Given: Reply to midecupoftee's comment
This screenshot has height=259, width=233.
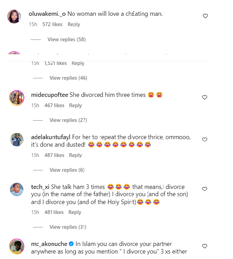Looking at the screenshot, I should click(x=75, y=105).
